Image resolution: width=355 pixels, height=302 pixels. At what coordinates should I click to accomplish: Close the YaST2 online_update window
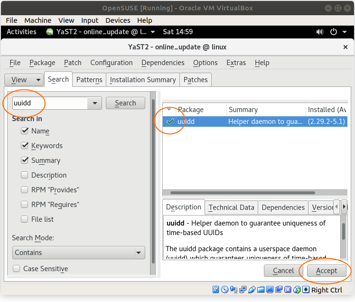coord(345,47)
